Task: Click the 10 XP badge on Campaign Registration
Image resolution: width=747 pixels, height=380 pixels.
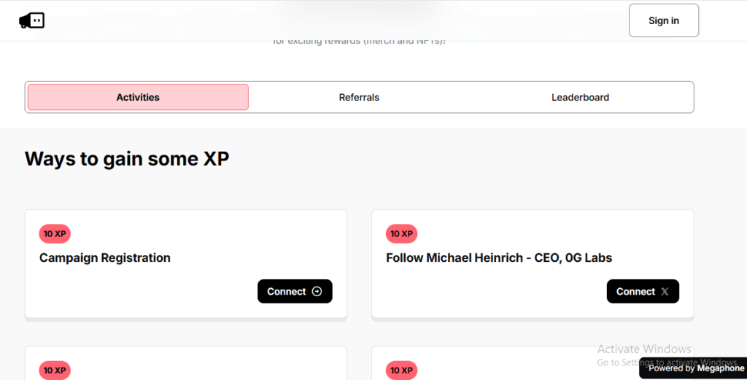Action: 55,234
